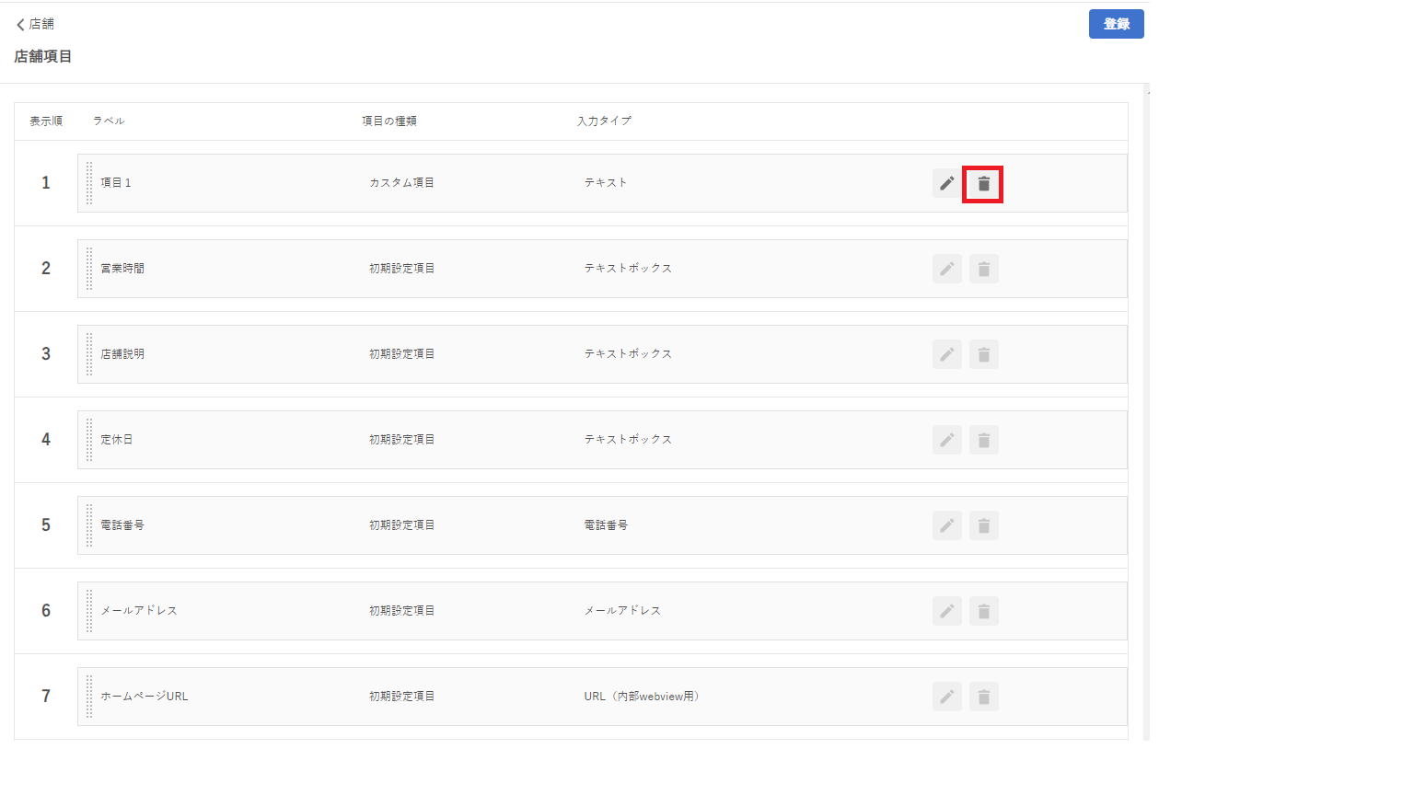Screen dimensions: 1414x795
Task: Select the メールアドレス label in column ラベル
Action: point(139,611)
